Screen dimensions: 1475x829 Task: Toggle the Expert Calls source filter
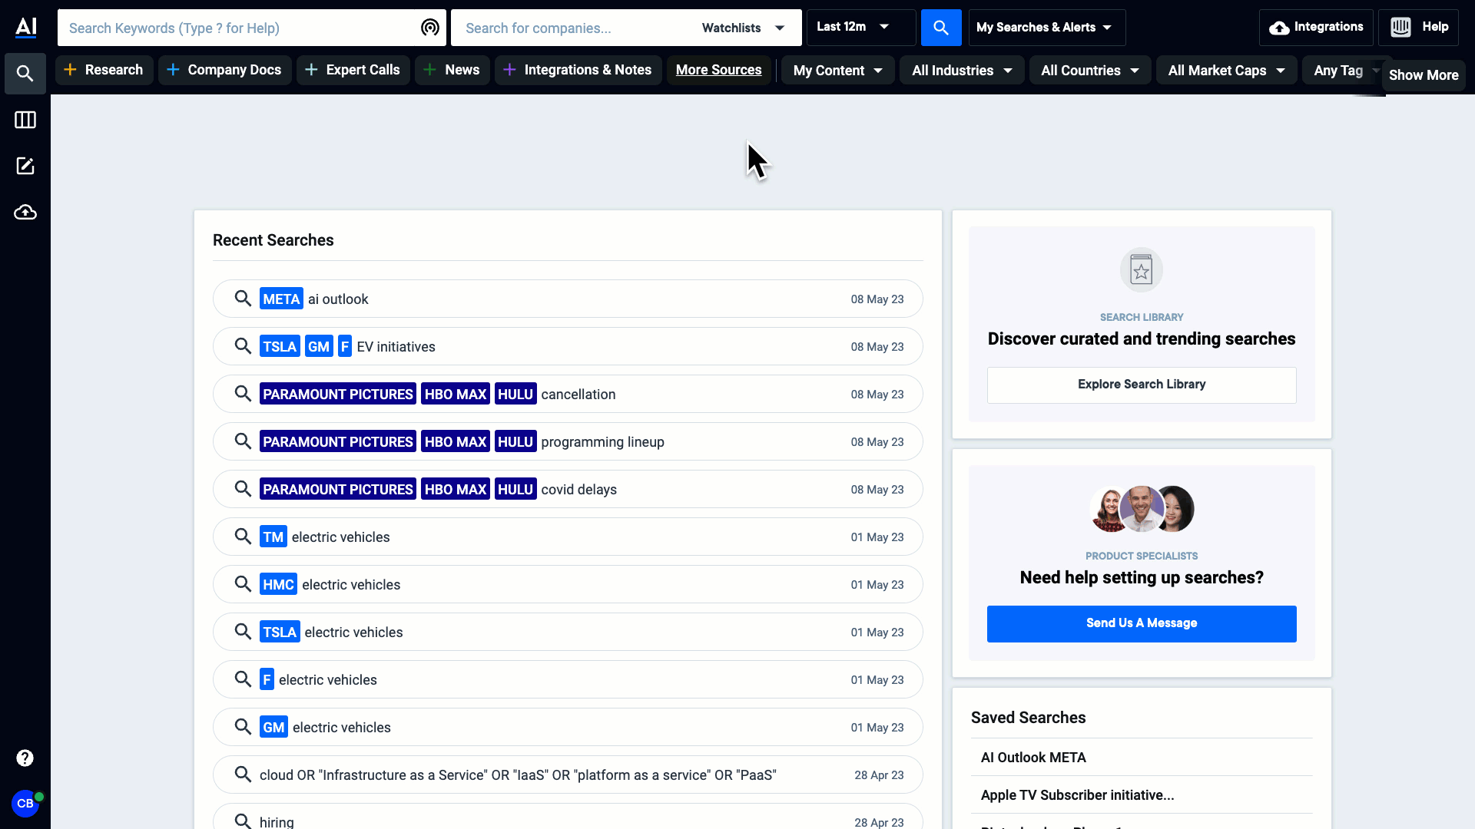pyautogui.click(x=353, y=70)
